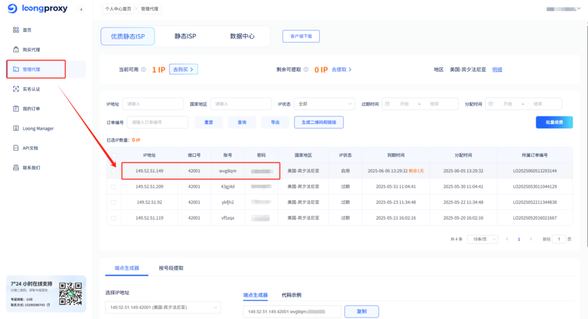The image size is (588, 319).
Task: Open the 10条/页 page size dropdown
Action: coord(483,239)
